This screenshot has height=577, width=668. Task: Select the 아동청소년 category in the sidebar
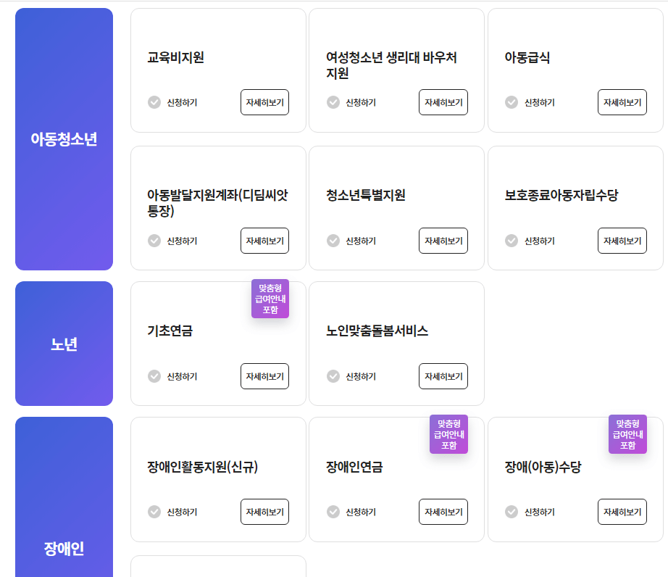coord(64,137)
